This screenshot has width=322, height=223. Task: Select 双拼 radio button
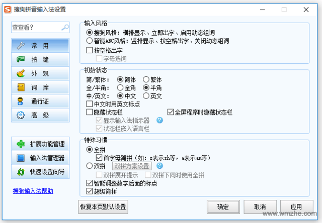pyautogui.click(x=90, y=166)
